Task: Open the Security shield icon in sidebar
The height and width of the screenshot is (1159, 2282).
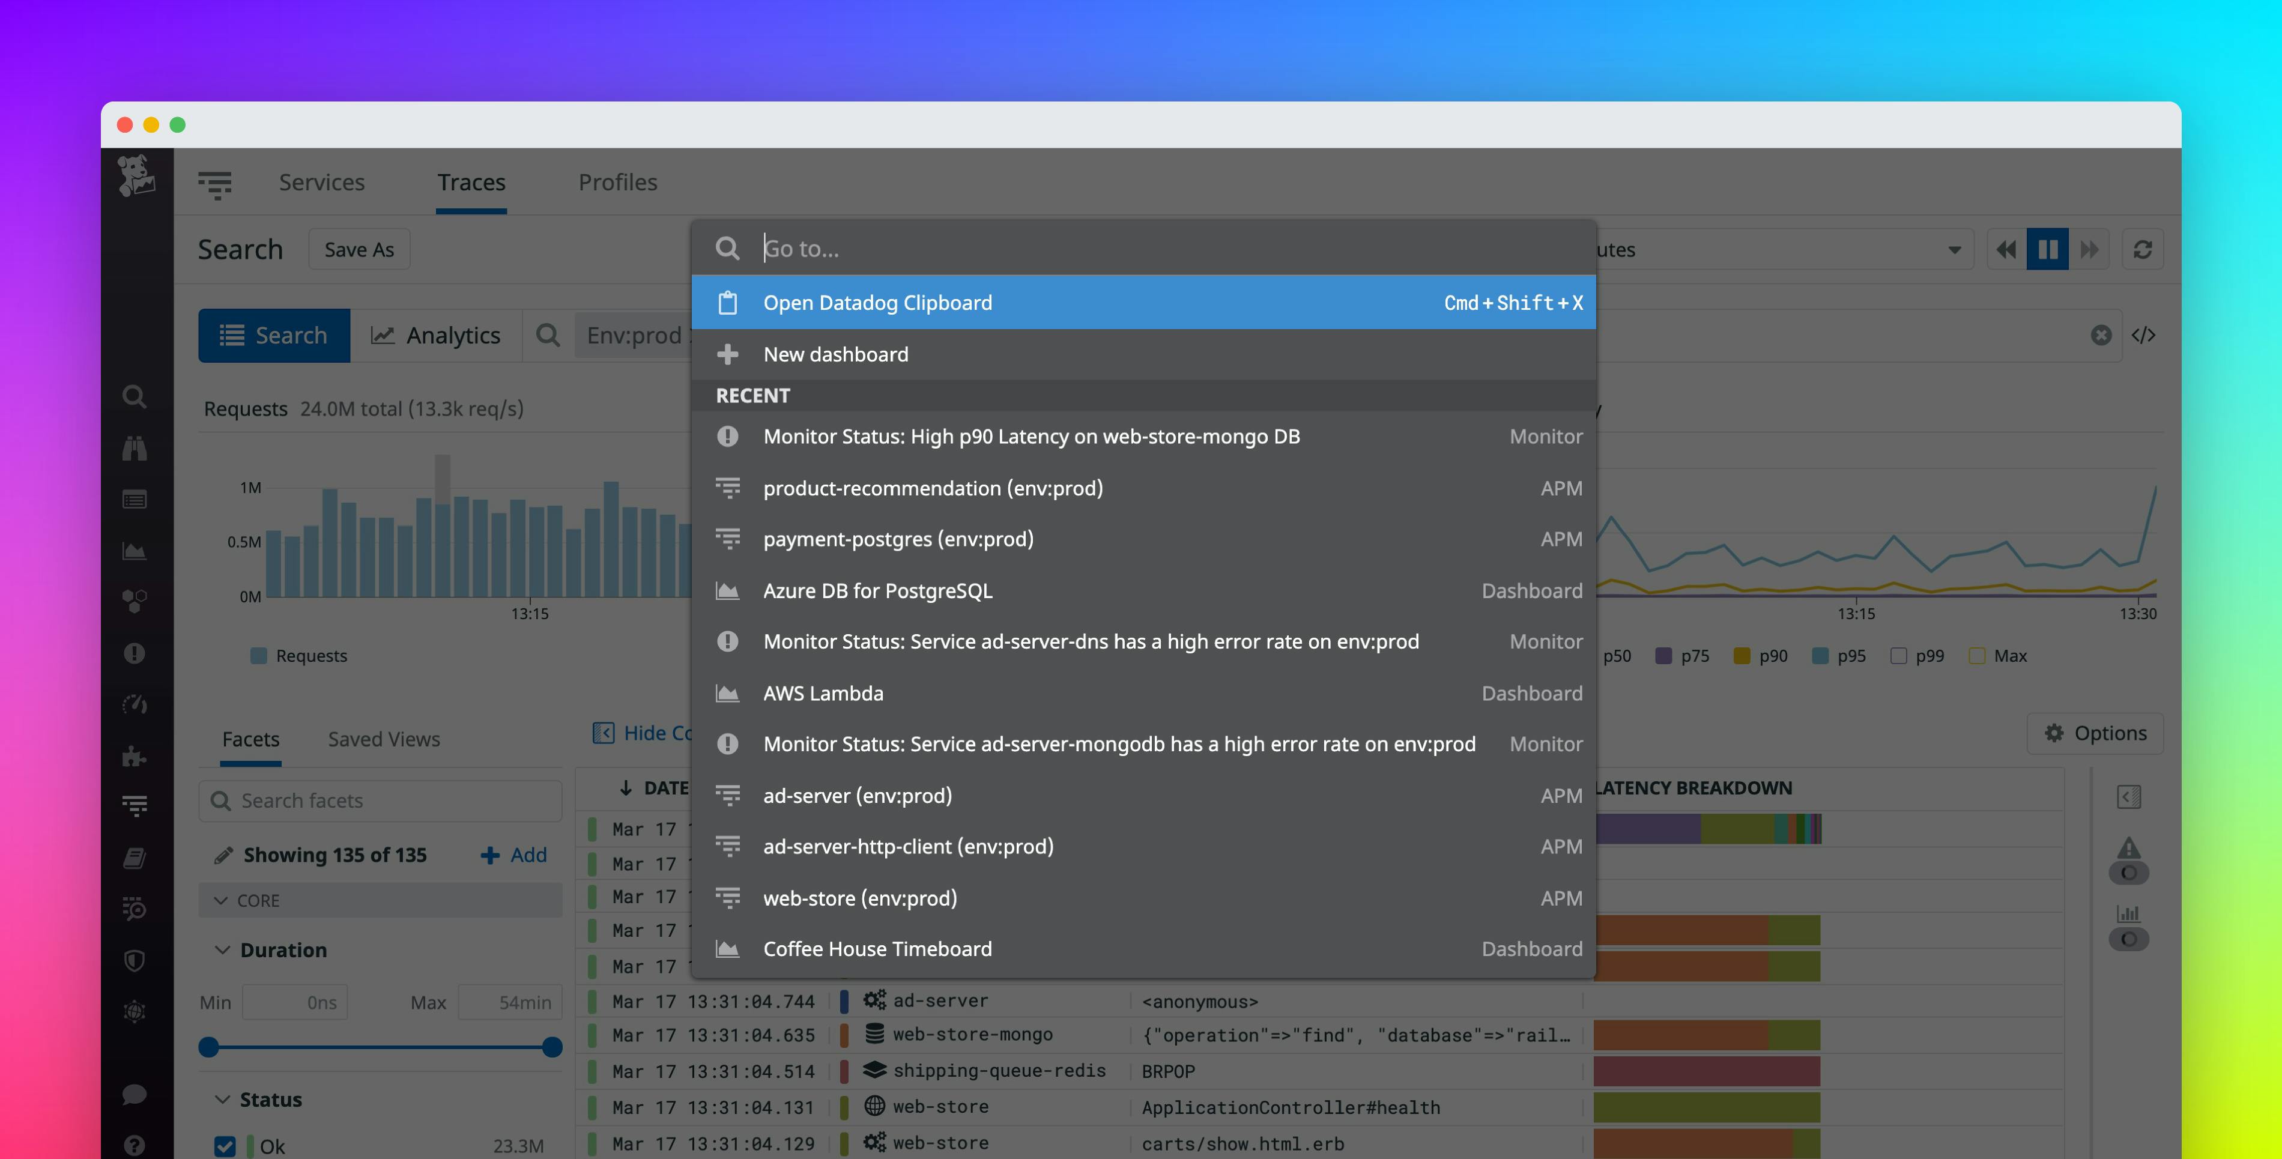Action: coord(134,960)
